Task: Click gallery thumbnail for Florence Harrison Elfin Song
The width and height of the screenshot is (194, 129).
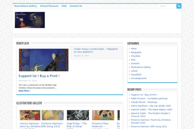Action: pos(53,115)
